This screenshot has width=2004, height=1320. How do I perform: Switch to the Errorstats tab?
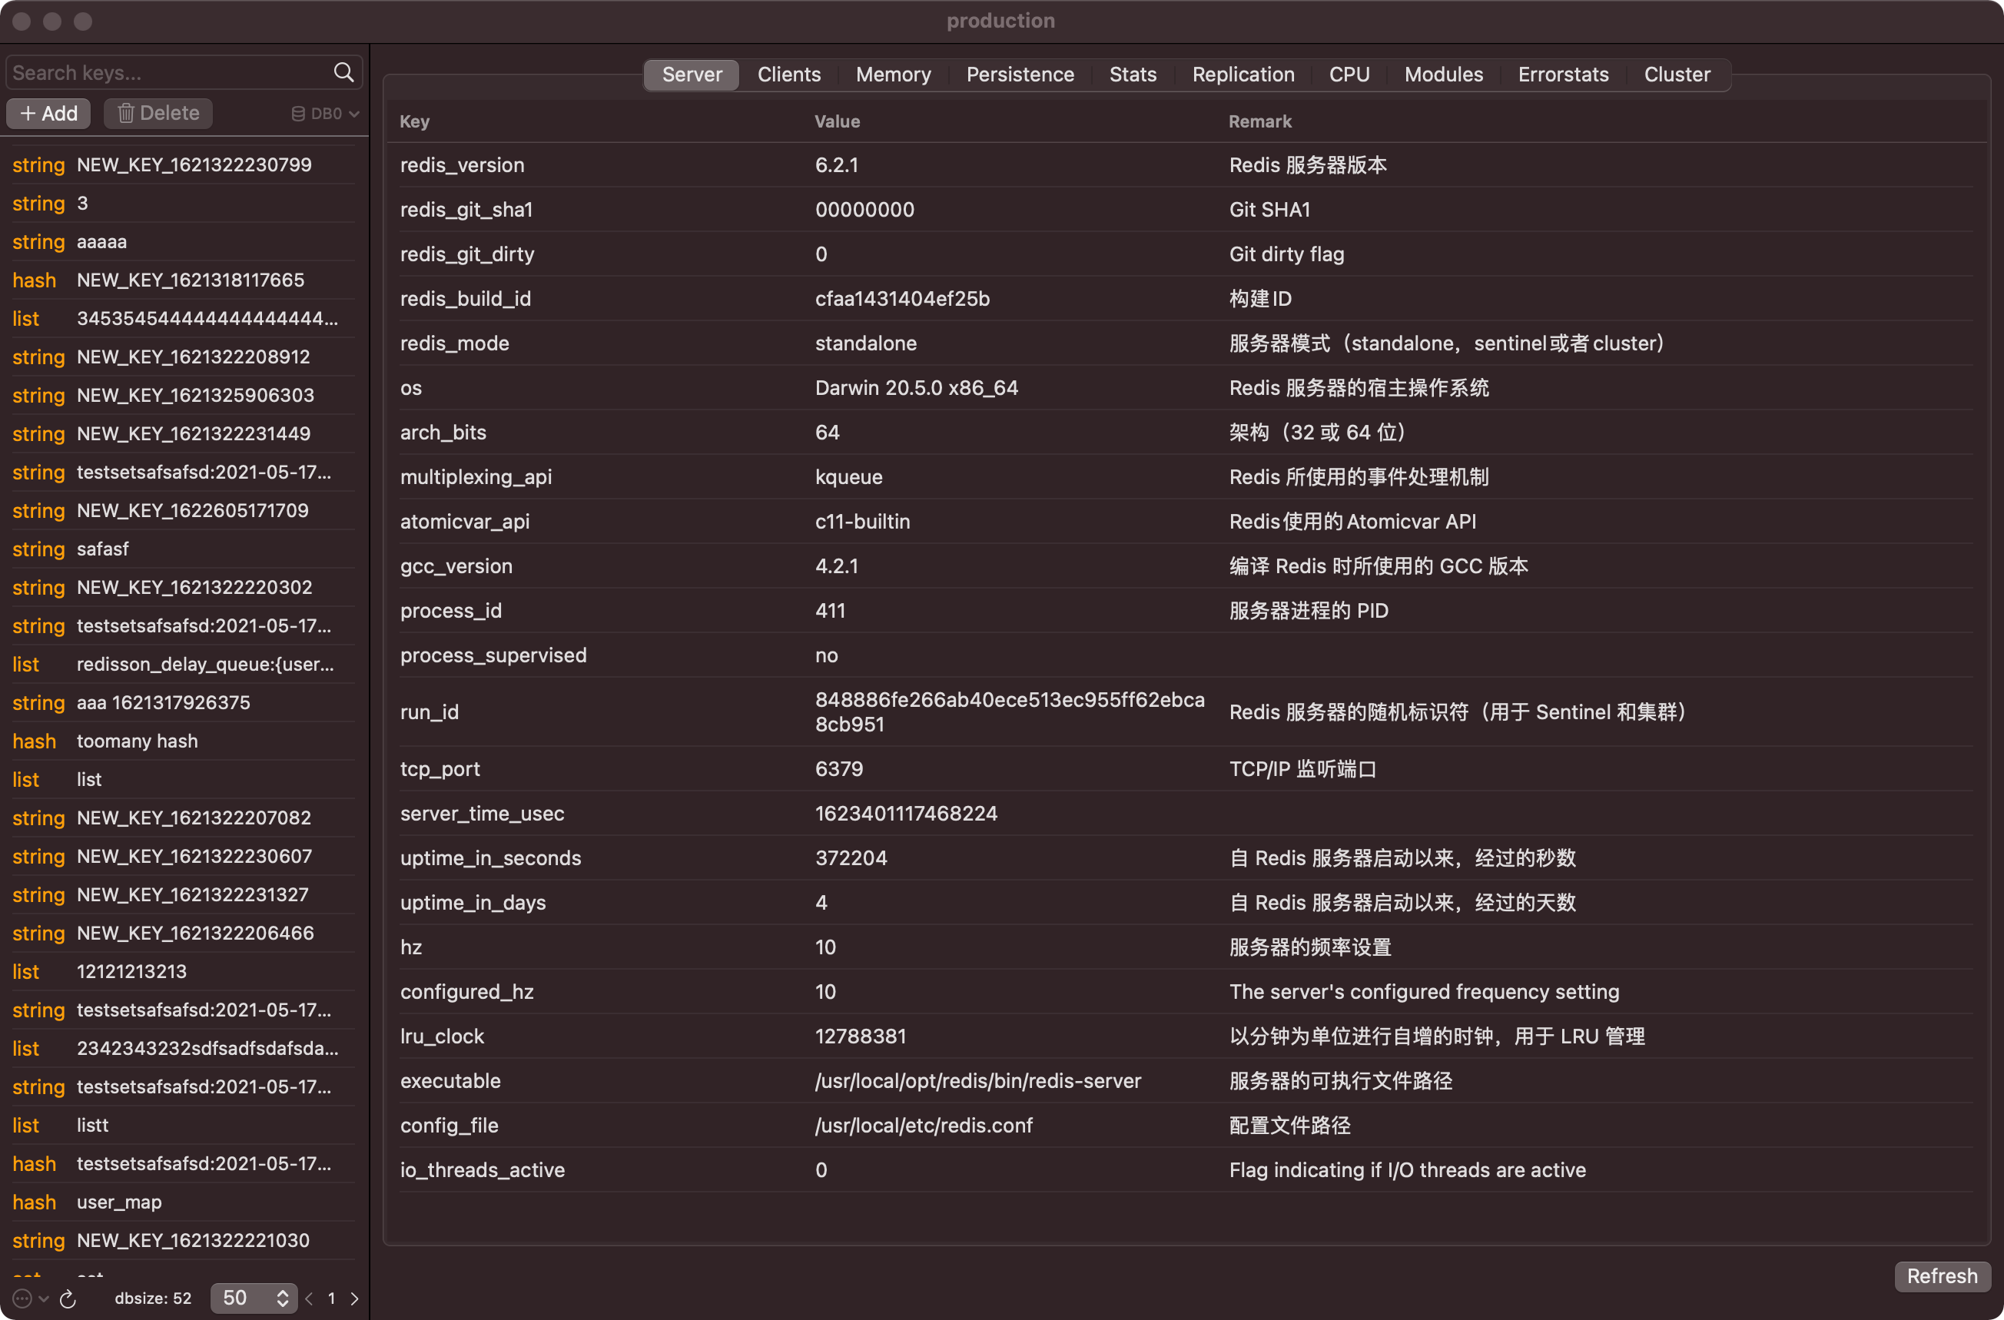pos(1562,74)
